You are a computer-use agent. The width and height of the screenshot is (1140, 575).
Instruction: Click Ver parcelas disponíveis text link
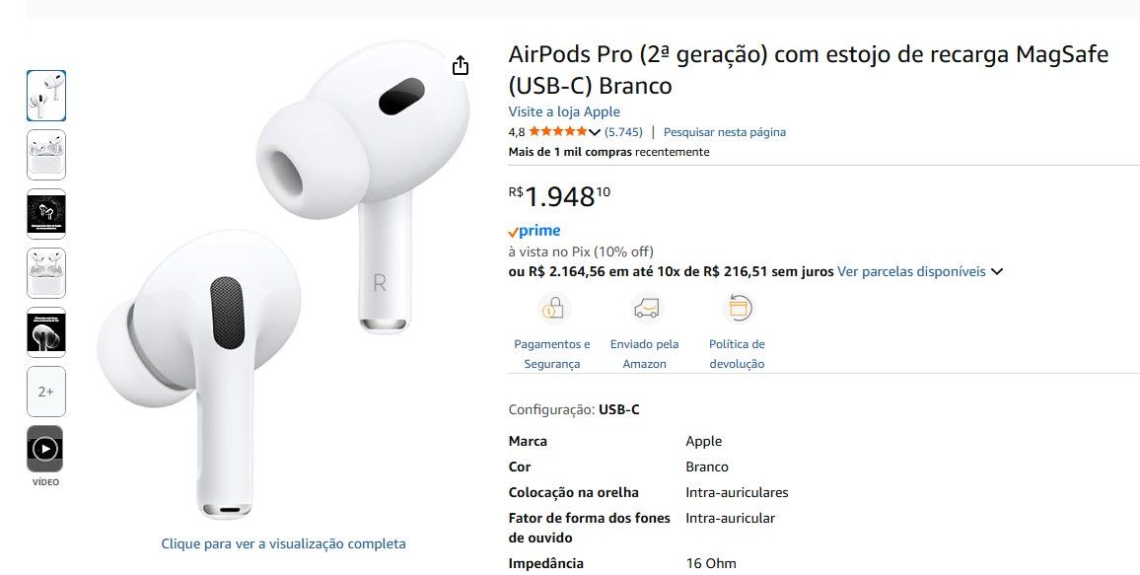[912, 271]
